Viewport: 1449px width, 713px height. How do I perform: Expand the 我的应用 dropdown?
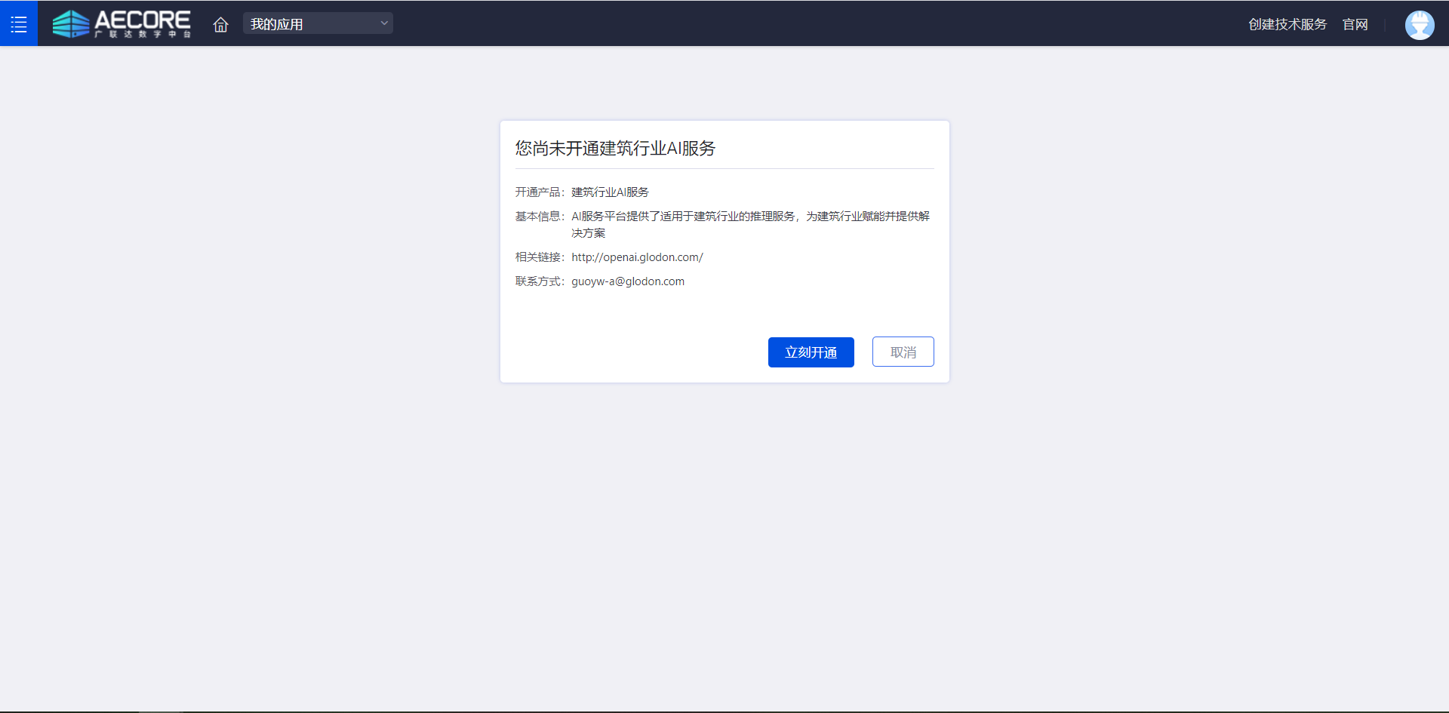coord(317,24)
